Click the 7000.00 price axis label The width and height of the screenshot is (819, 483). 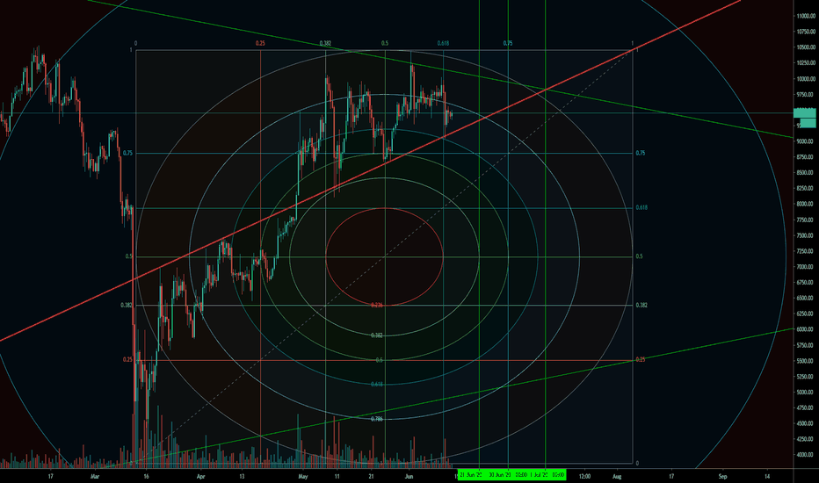pos(806,267)
